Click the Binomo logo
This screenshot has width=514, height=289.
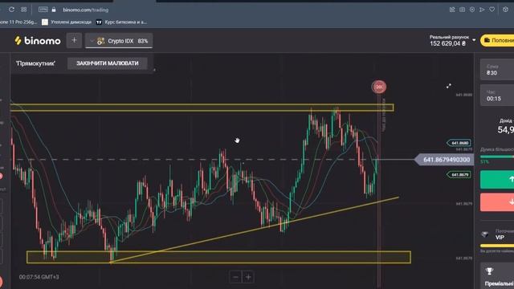[x=38, y=41]
